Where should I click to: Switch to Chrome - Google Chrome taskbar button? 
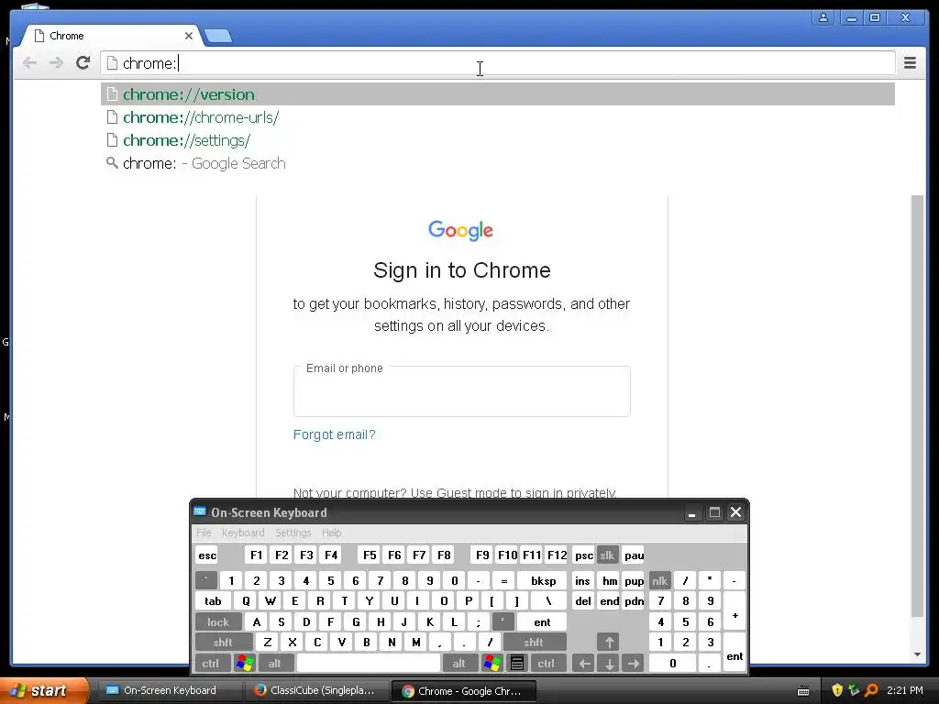click(464, 690)
